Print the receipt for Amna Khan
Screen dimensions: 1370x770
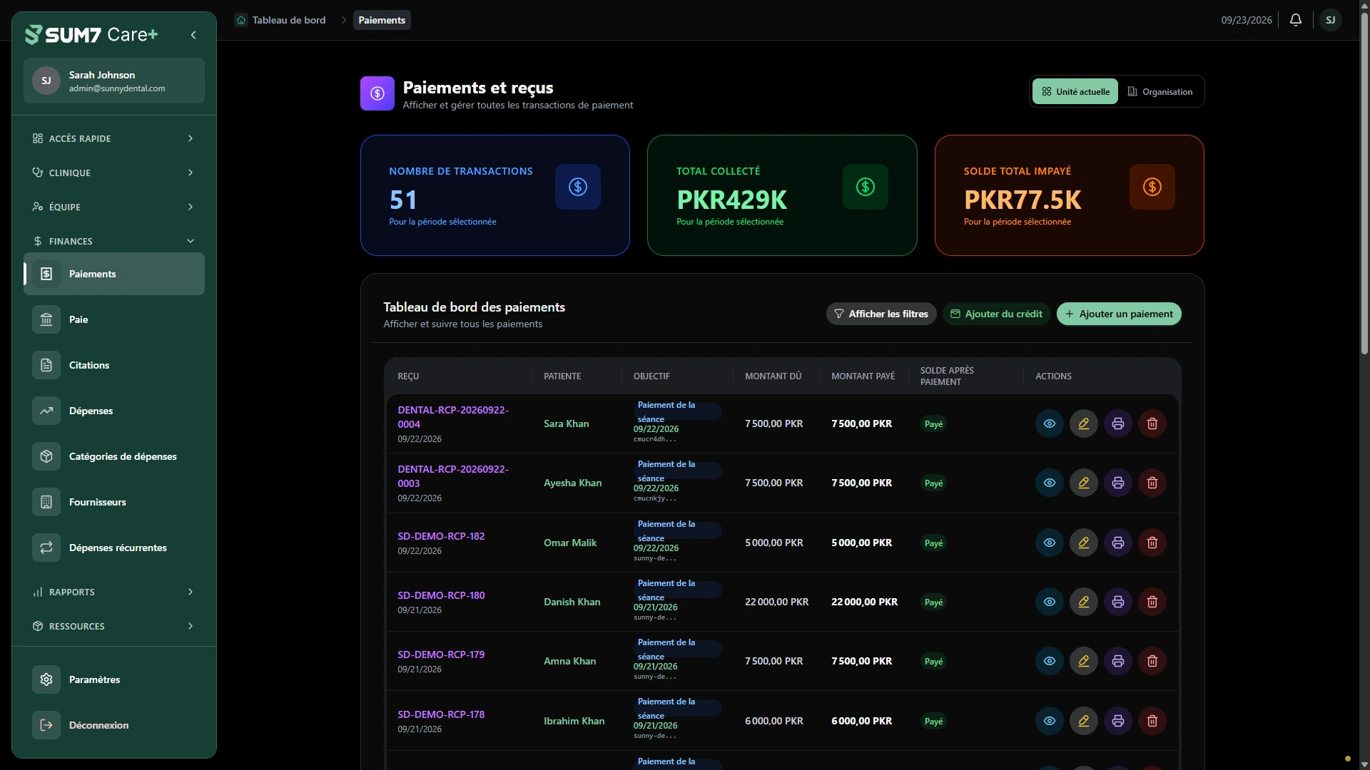(x=1118, y=661)
